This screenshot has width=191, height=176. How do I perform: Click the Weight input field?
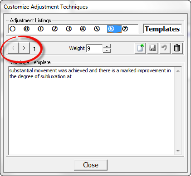pos(94,48)
